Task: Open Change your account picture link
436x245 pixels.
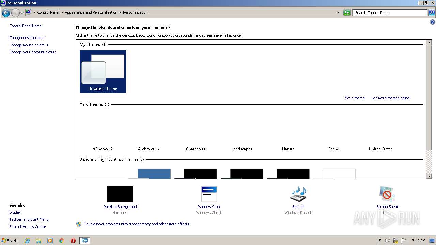Action: [33, 52]
